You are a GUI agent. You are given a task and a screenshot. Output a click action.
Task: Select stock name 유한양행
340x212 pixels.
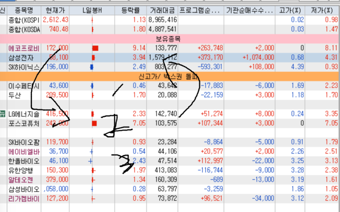[x=21, y=170]
